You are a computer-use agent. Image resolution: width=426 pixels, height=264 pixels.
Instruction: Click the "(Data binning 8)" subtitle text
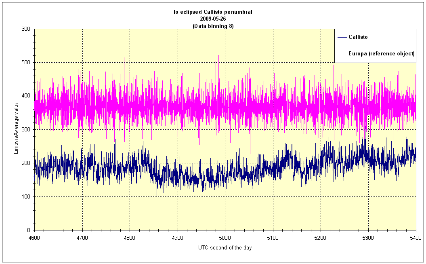tap(213, 26)
